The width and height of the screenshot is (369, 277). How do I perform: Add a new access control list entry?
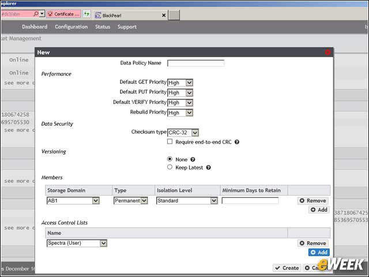[x=319, y=252]
